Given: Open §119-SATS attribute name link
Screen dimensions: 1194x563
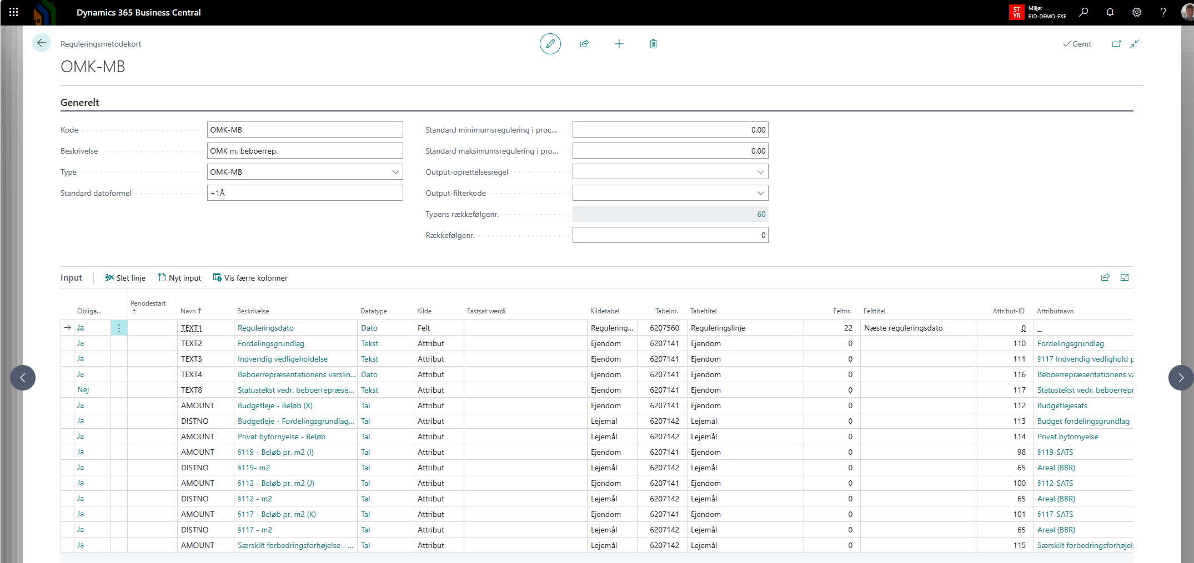Looking at the screenshot, I should pyautogui.click(x=1055, y=452).
